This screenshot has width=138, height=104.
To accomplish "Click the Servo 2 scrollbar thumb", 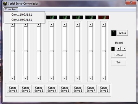I will pos(26,51).
